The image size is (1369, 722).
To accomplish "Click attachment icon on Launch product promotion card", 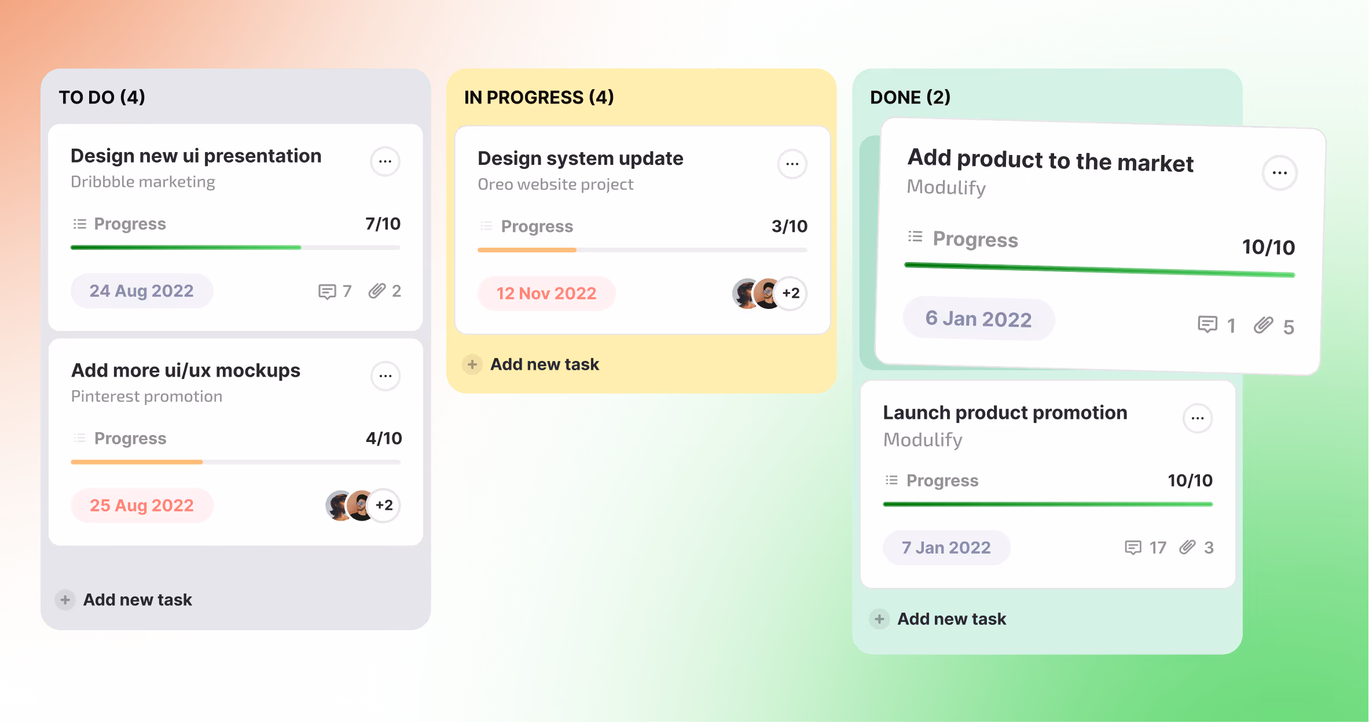I will point(1187,547).
